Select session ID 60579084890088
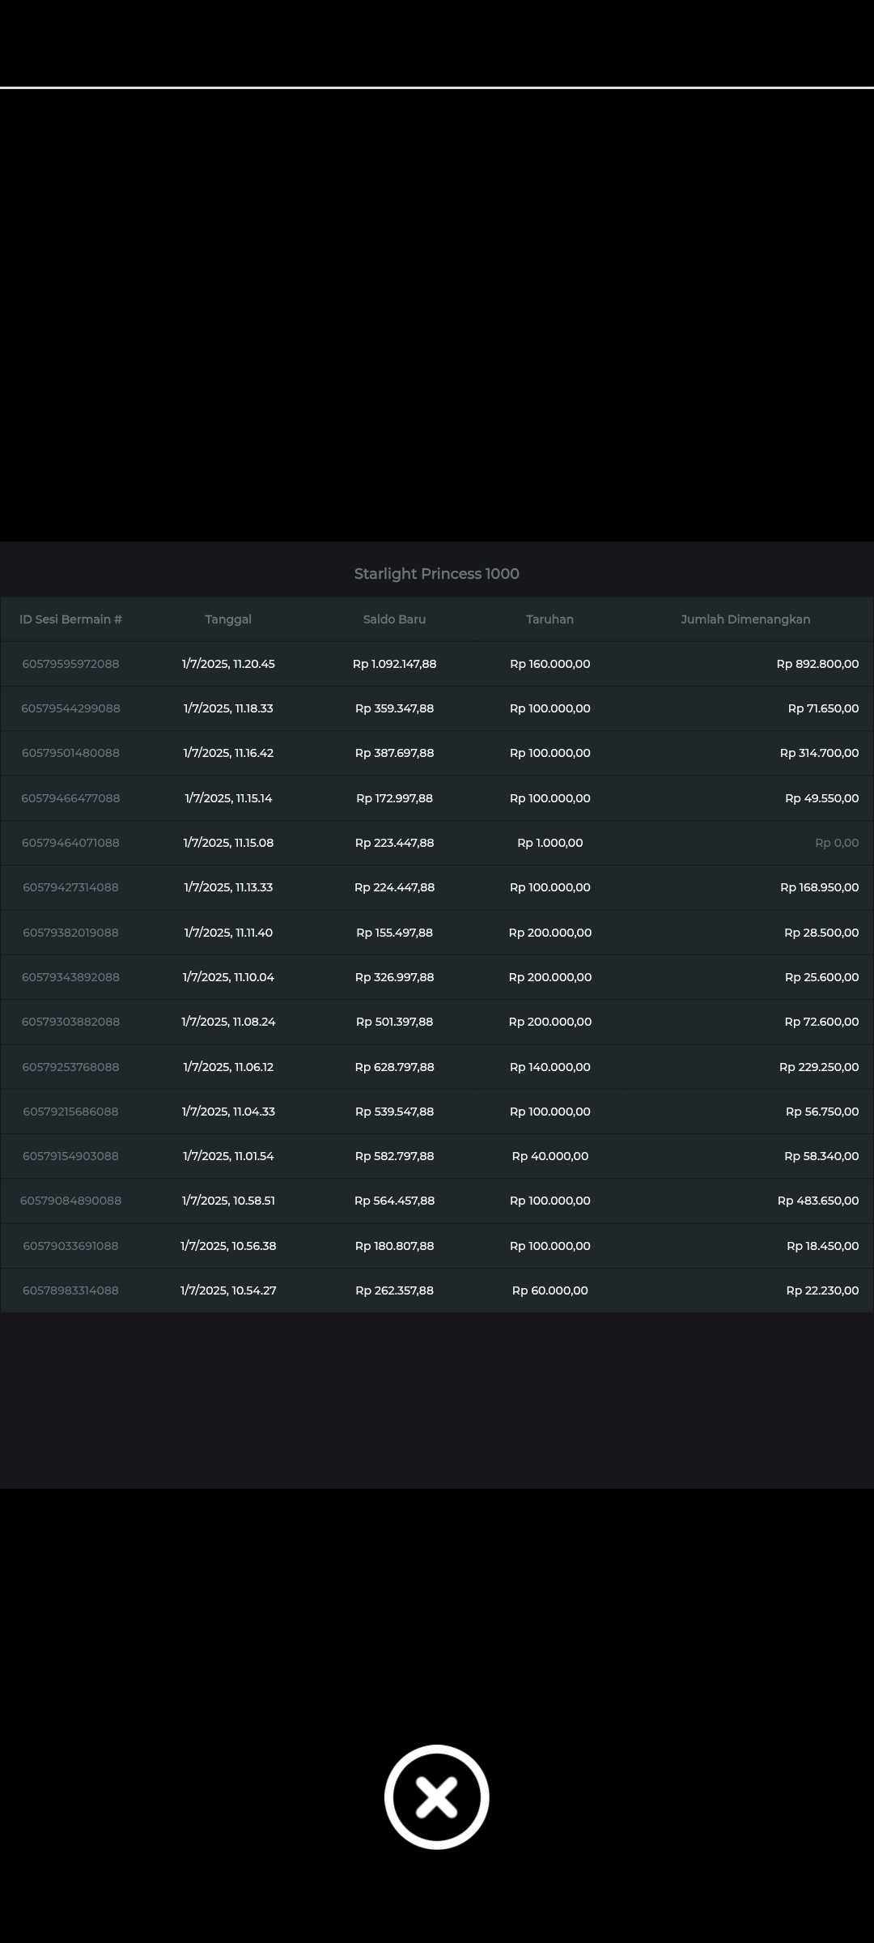 point(70,1201)
